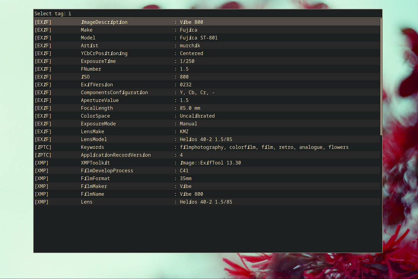This screenshot has width=418, height=279.
Task: Click the value 'Image::ExifTool 13.30'
Action: [x=210, y=163]
